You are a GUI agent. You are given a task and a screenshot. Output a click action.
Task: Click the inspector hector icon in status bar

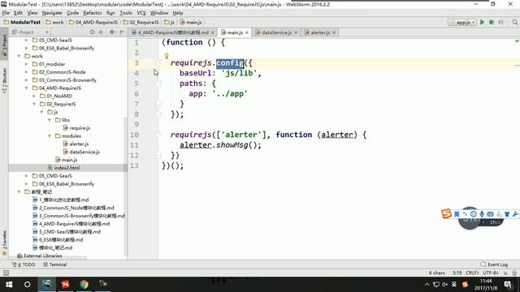tap(514, 273)
